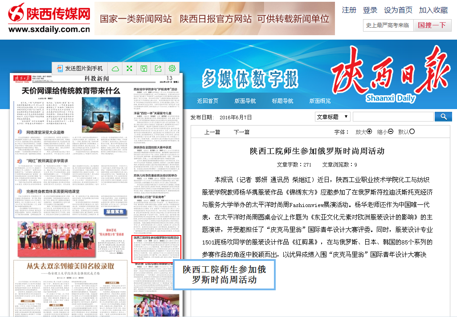Click the green fullscreen expand arrows icon
The height and width of the screenshot is (317, 457).
(130, 69)
